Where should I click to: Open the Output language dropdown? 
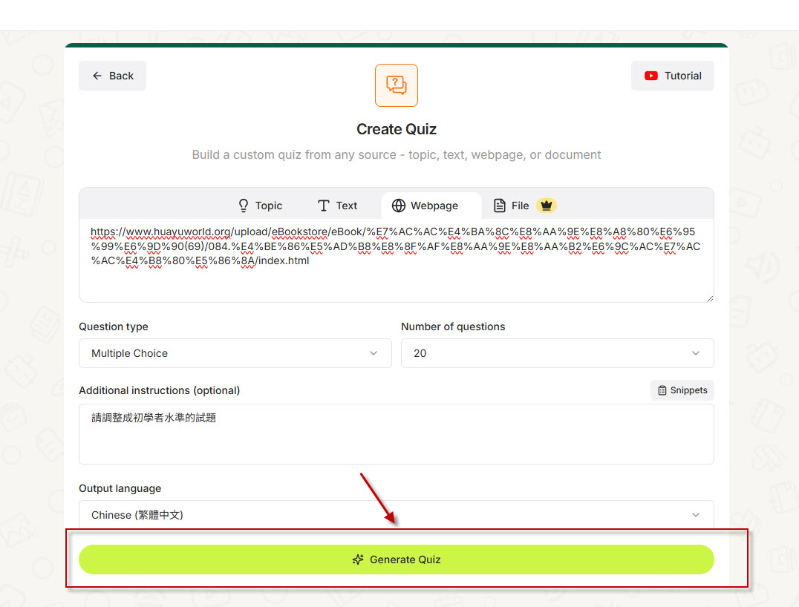396,514
